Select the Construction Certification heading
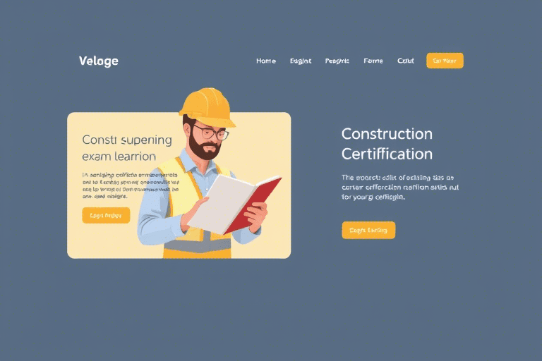The image size is (542, 361). (387, 144)
